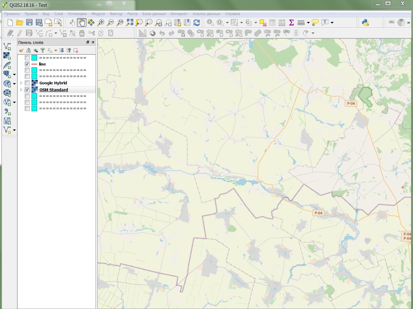
Task: Select the Identify Features tool
Action: 210,22
